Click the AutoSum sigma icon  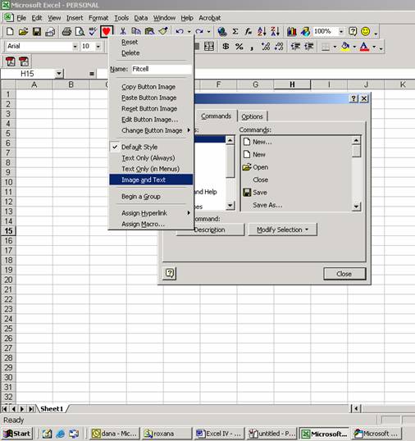(235, 31)
